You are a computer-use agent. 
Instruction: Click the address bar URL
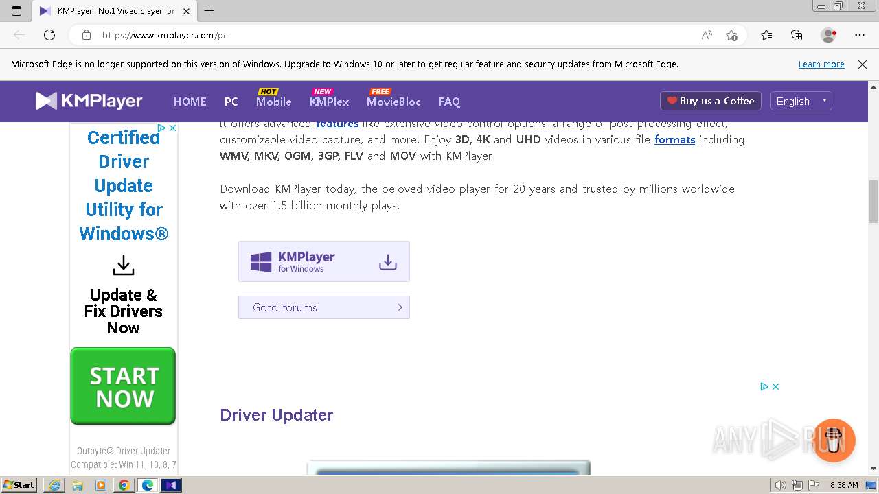click(165, 35)
